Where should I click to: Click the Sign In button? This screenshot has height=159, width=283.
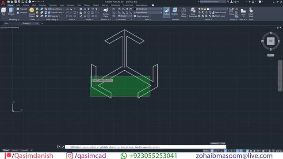(235, 2)
